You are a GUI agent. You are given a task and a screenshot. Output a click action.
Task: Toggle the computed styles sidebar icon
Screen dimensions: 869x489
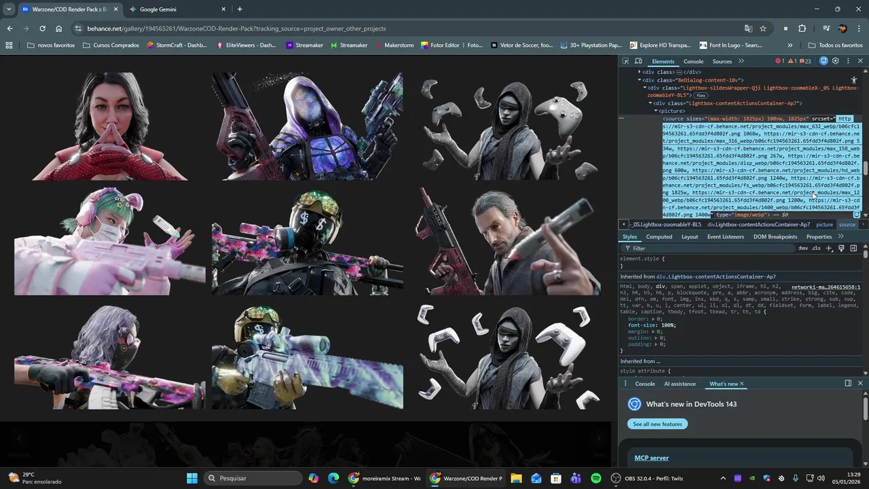tap(853, 249)
